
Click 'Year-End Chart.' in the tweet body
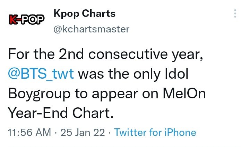[61, 113]
